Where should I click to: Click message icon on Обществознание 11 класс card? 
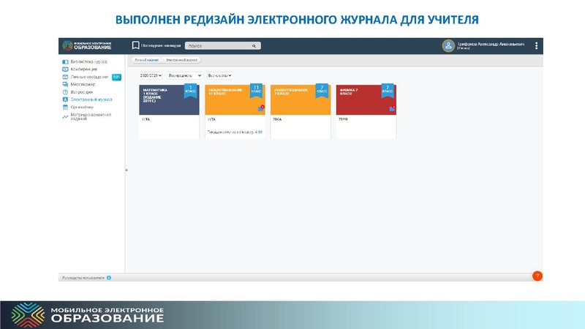point(261,108)
